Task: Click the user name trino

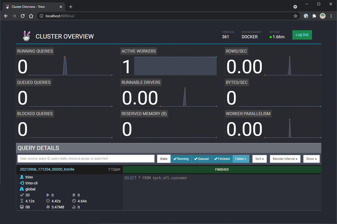Action: 29,177
